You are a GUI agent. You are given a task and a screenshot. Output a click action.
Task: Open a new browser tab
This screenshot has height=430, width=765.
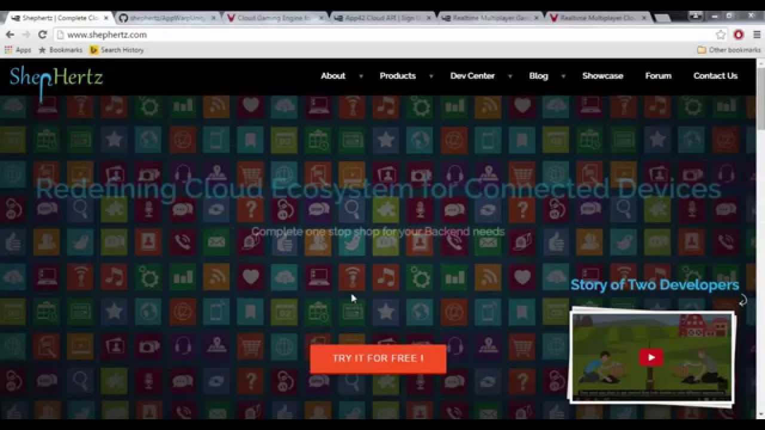coord(663,18)
